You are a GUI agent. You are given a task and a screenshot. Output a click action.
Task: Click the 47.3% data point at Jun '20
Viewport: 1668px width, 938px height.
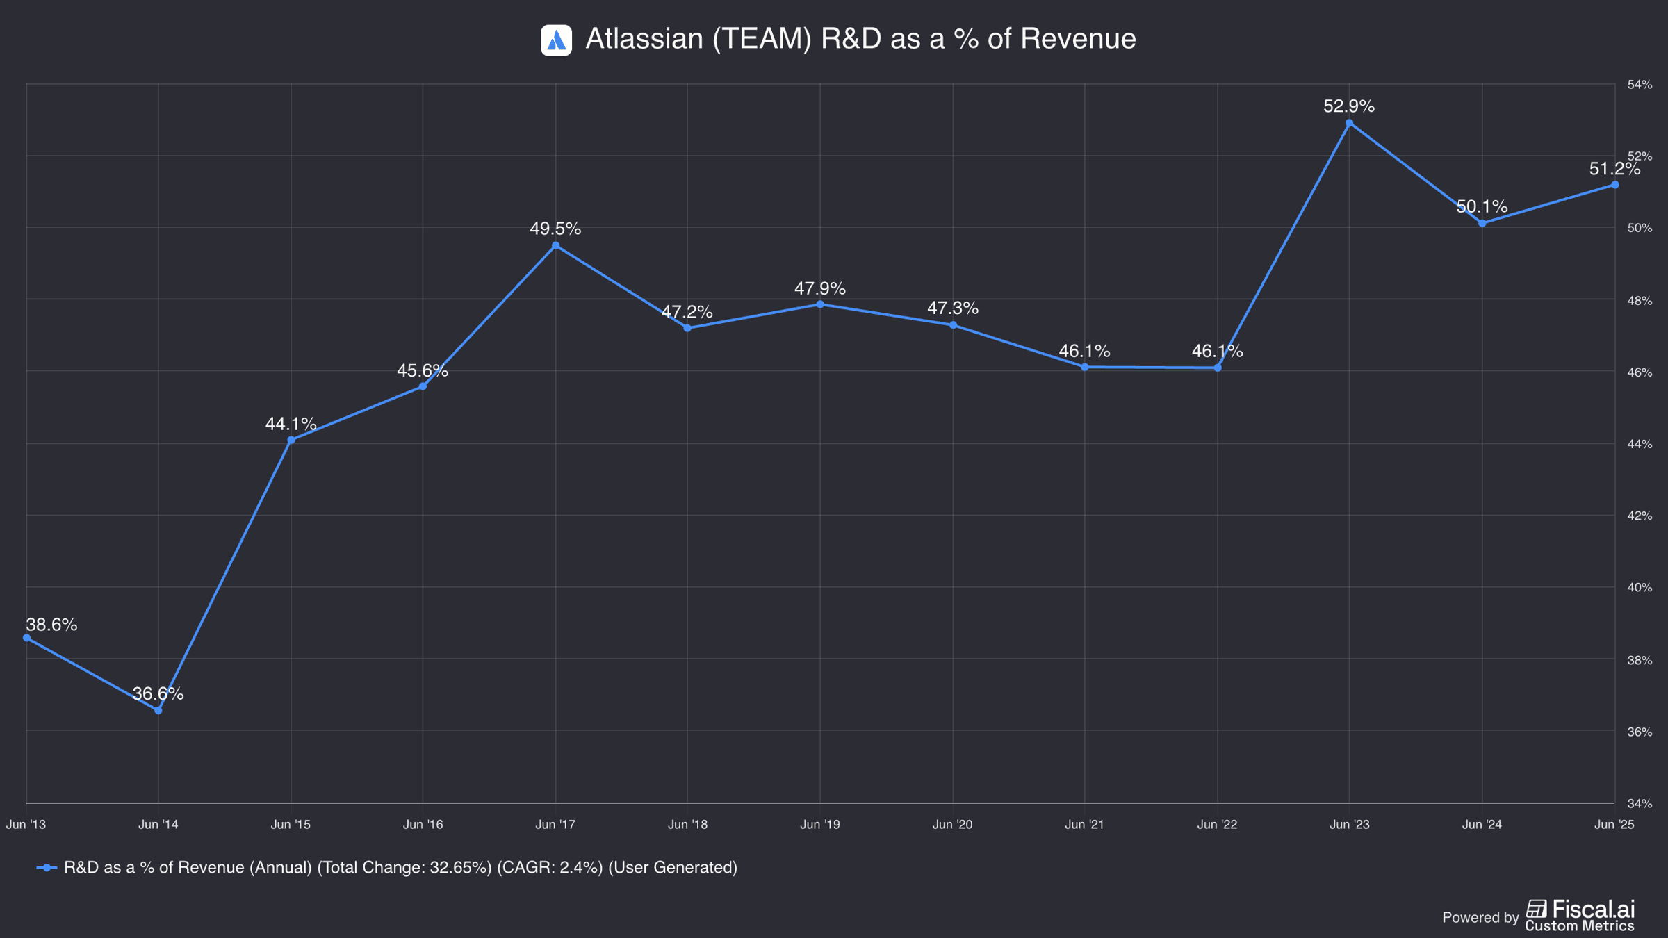[953, 325]
